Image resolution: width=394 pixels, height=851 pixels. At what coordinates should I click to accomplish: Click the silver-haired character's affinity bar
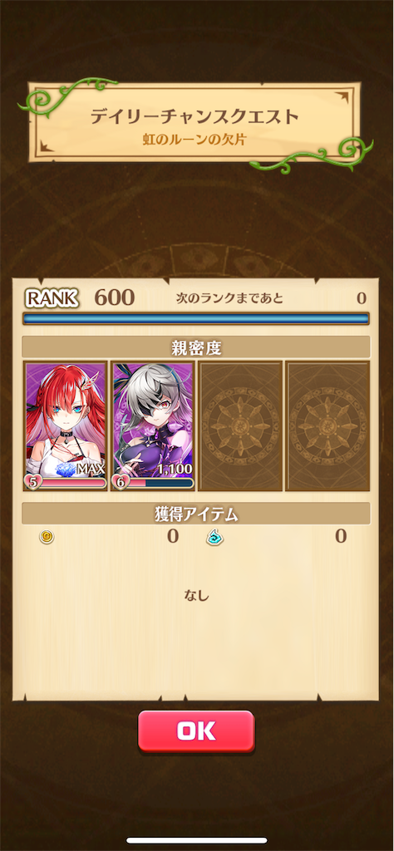[159, 483]
